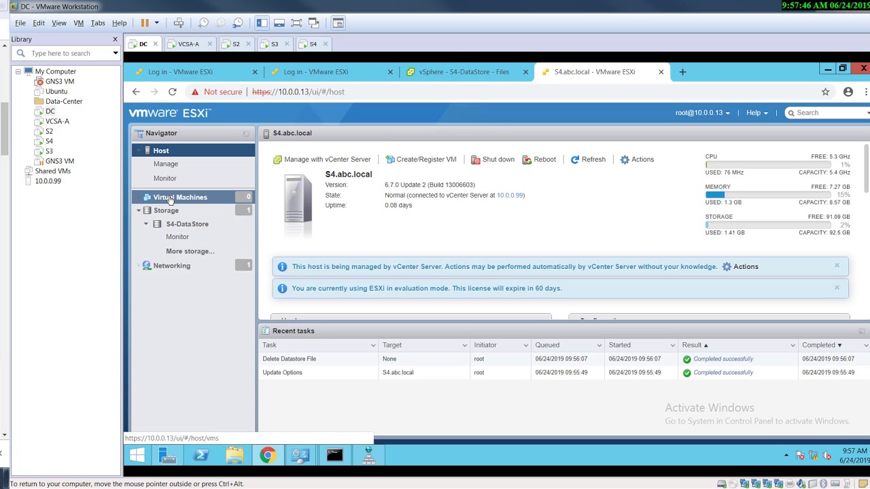Collapse the Storage node in Navigator

139,211
